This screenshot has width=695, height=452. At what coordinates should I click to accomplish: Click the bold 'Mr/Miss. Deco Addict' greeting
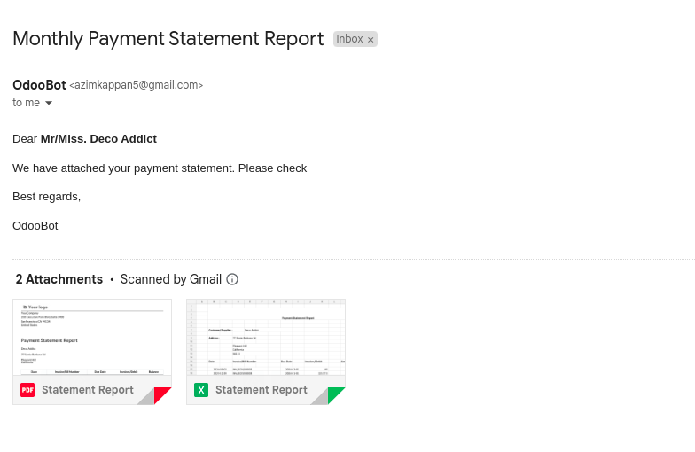tap(98, 139)
